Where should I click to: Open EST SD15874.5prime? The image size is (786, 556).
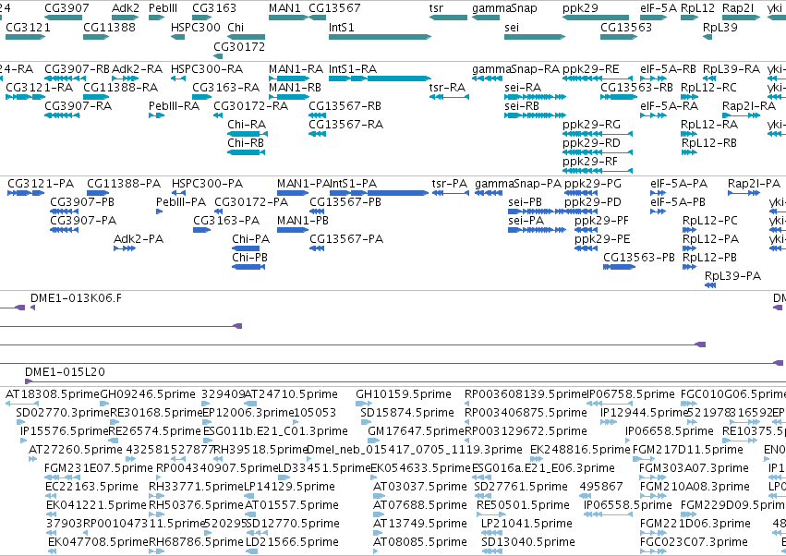pyautogui.click(x=407, y=413)
